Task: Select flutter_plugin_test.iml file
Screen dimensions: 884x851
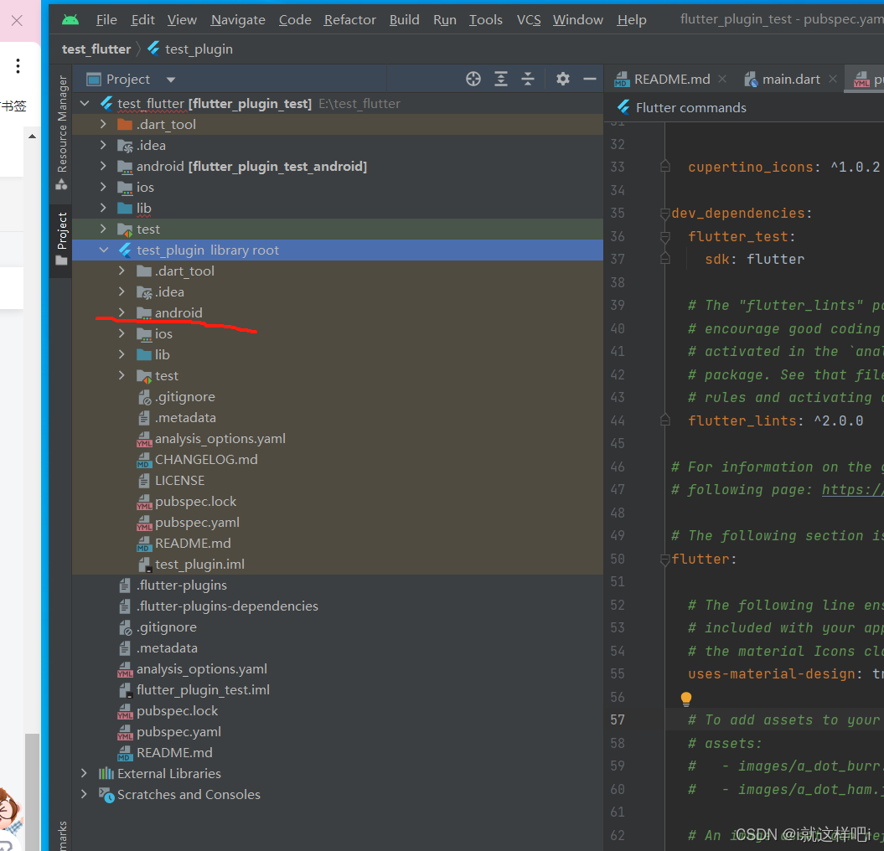Action: (203, 690)
